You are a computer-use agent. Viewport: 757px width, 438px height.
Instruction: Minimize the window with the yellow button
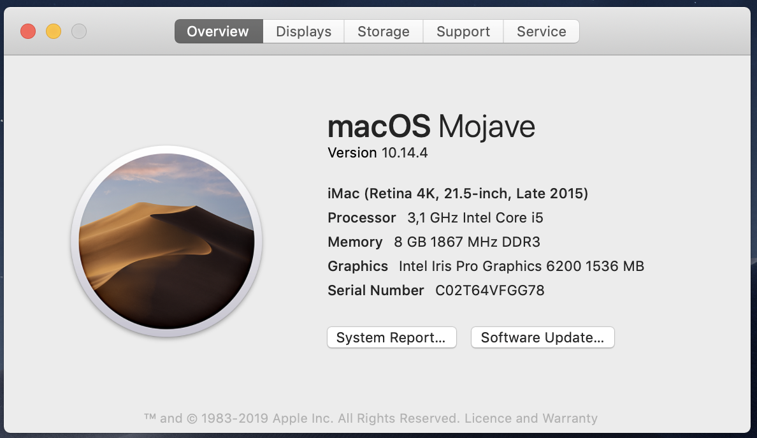tap(54, 31)
